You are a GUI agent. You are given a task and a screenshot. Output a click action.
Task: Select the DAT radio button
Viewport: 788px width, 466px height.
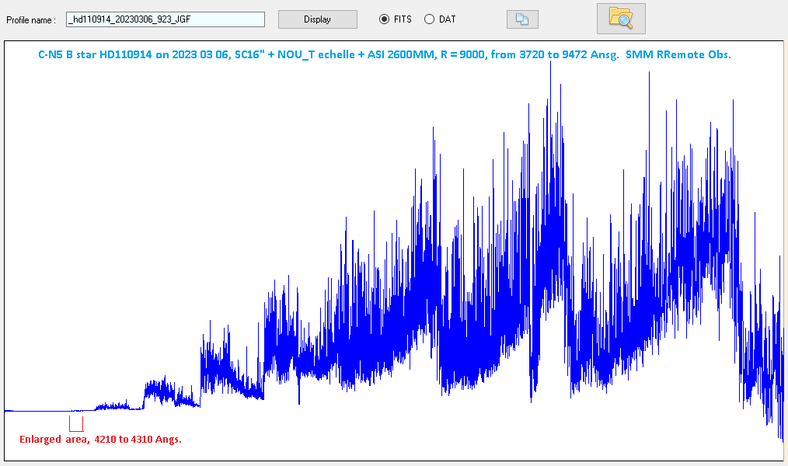tap(429, 19)
